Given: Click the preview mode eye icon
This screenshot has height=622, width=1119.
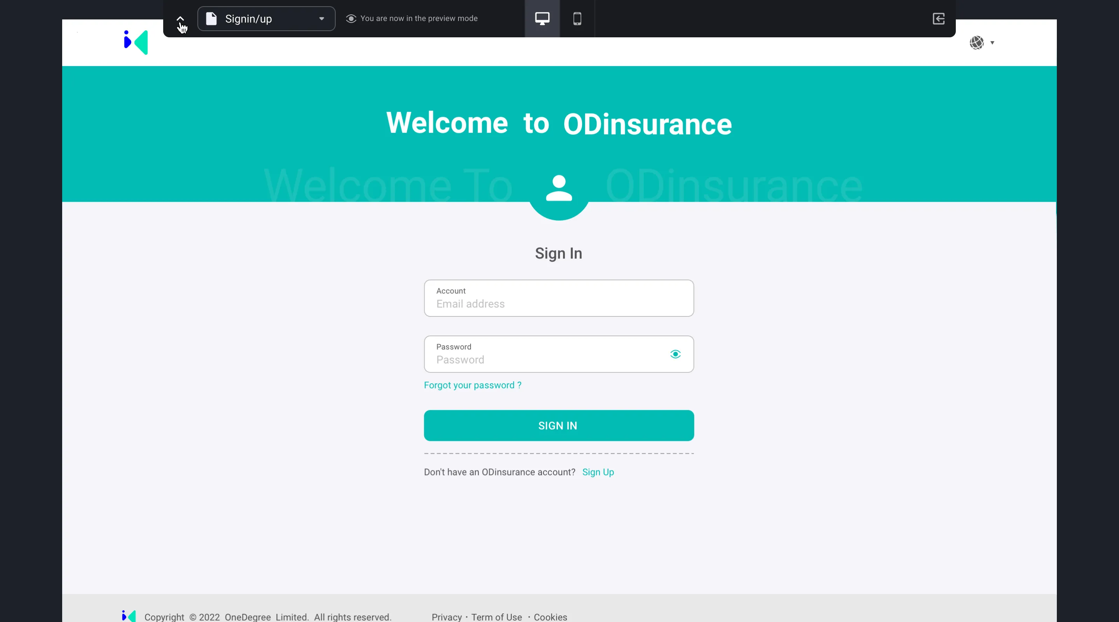Looking at the screenshot, I should coord(351,19).
